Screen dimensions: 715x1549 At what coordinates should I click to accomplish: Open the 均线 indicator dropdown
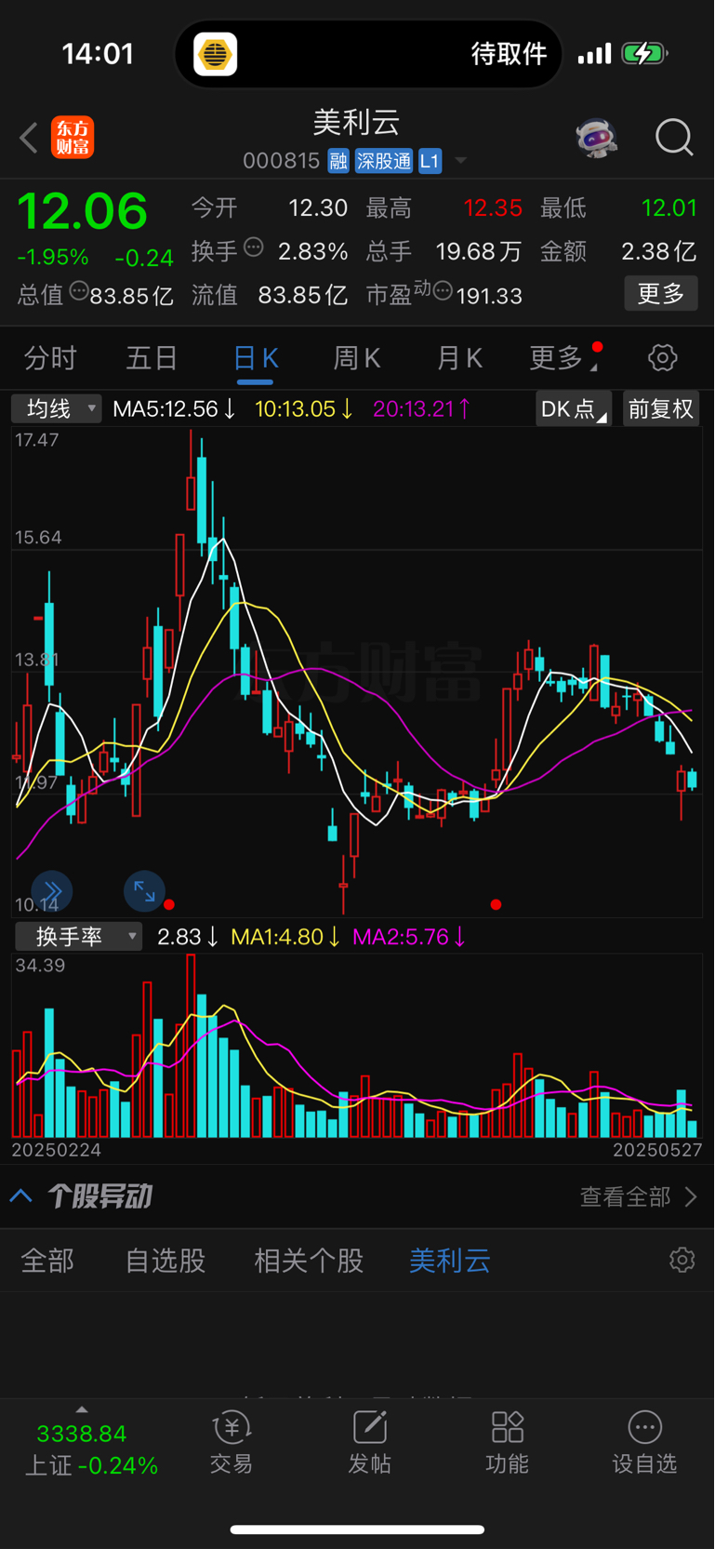[57, 408]
